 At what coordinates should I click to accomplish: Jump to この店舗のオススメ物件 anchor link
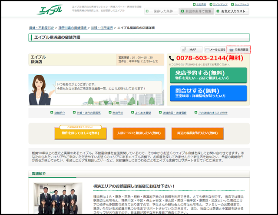point(213,113)
